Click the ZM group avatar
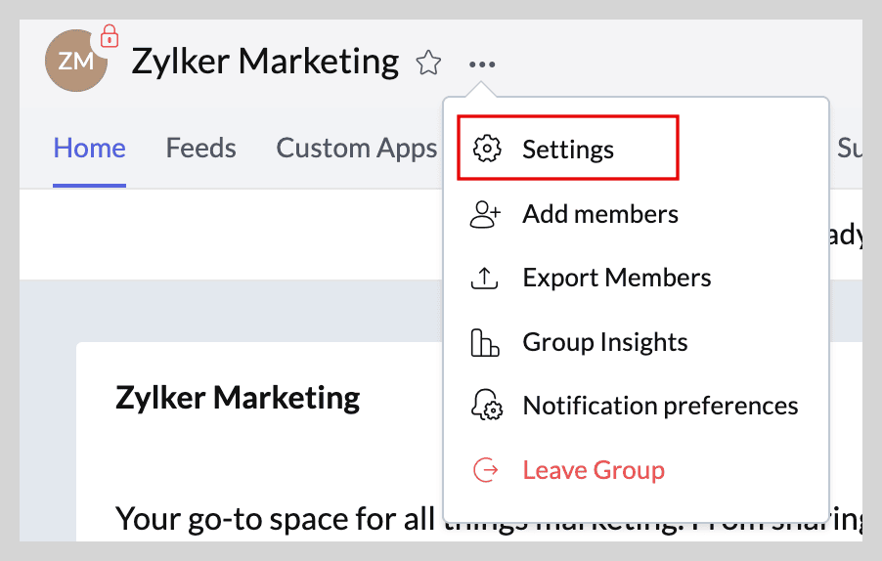The width and height of the screenshot is (882, 561). tap(75, 63)
